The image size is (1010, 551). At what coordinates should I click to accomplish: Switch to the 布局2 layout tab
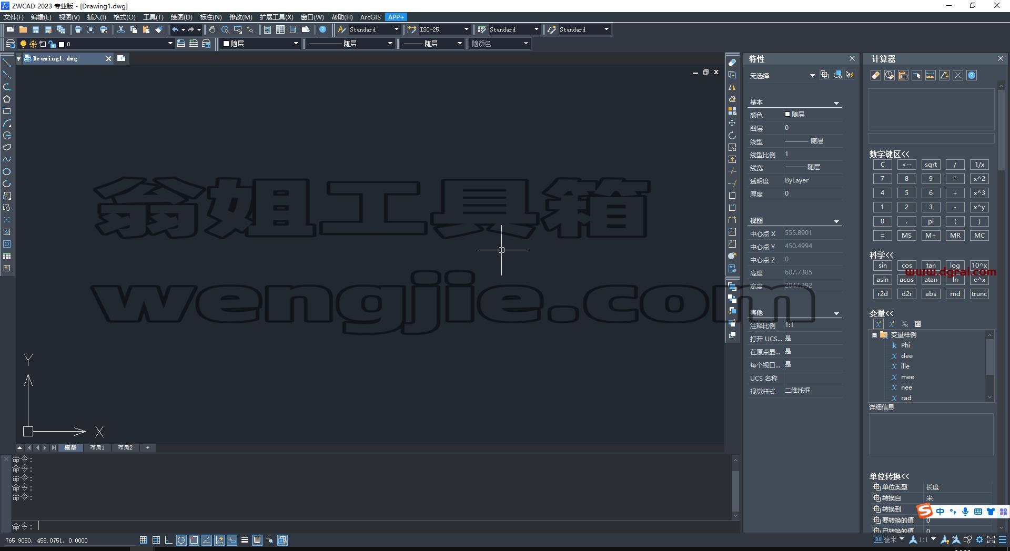(125, 447)
